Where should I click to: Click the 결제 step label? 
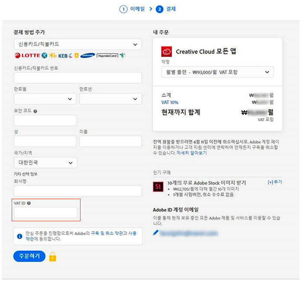(171, 9)
